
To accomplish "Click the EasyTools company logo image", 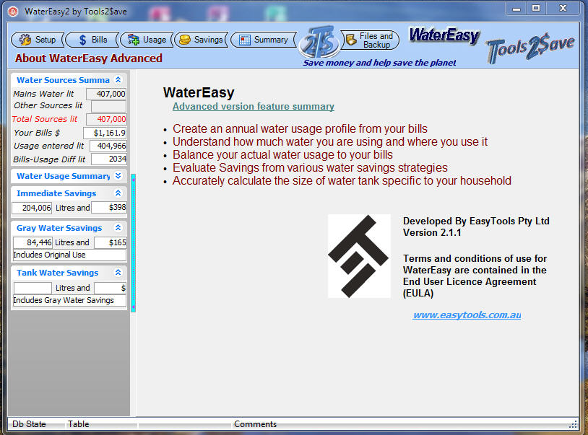I will click(359, 256).
